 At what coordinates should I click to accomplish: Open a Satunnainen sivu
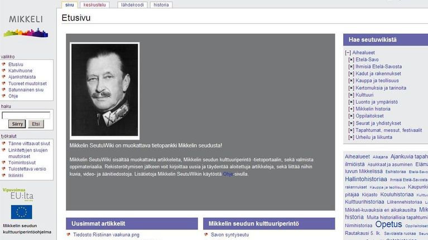pyautogui.click(x=26, y=90)
